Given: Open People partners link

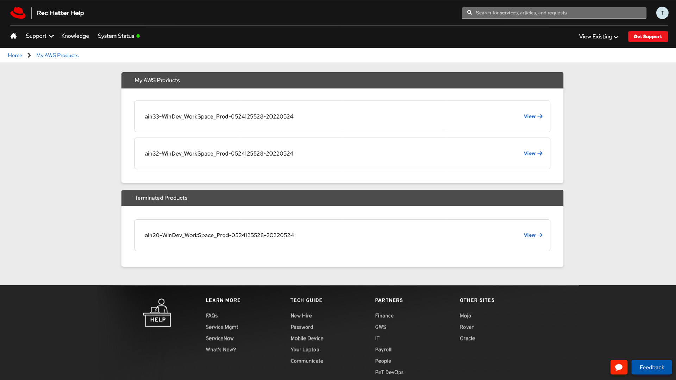Looking at the screenshot, I should point(383,361).
